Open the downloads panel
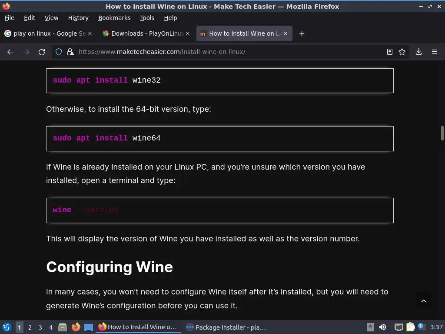The image size is (445, 334). (x=418, y=52)
